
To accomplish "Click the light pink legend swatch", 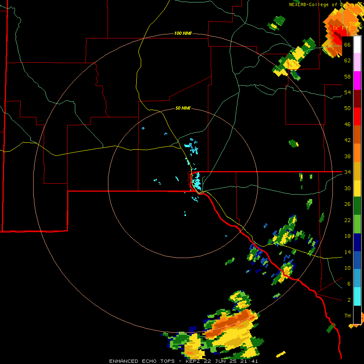I will [357, 62].
